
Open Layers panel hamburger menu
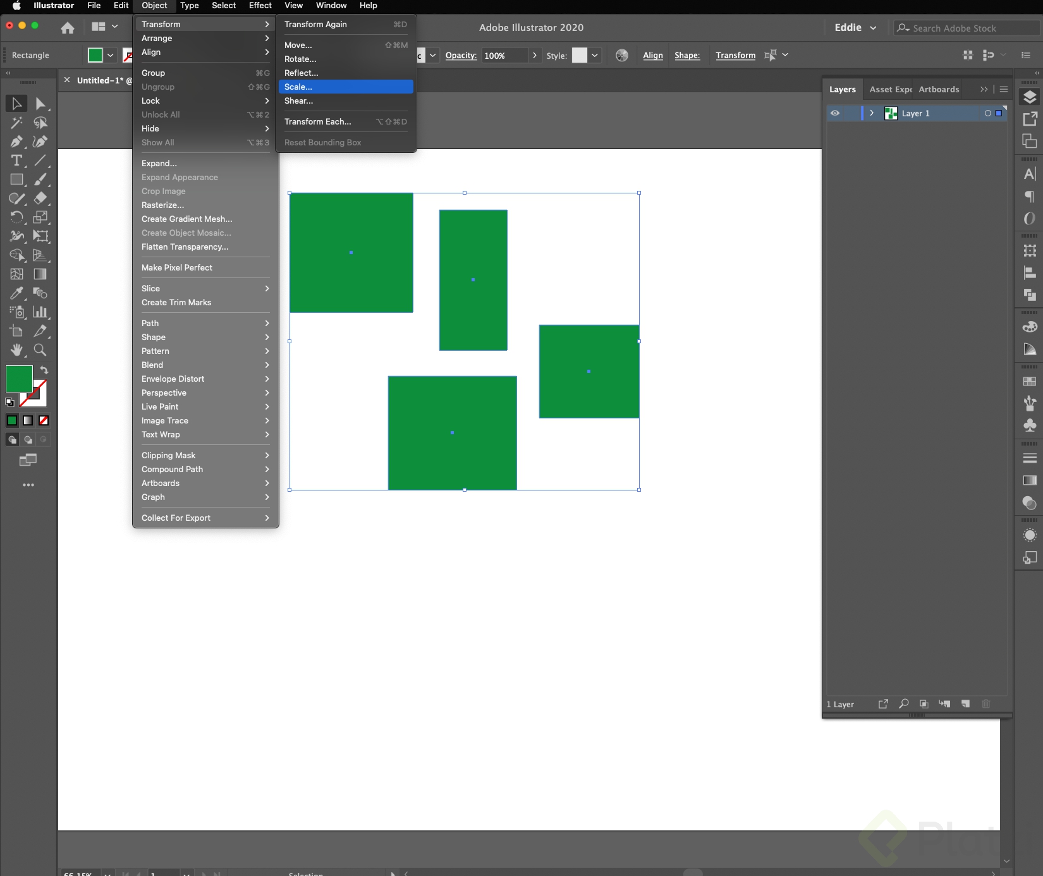1004,89
